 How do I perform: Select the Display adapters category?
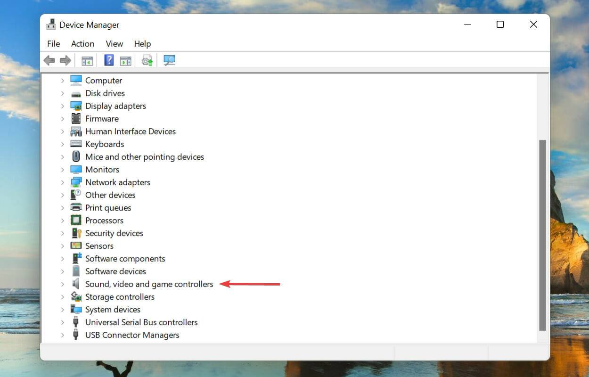[115, 106]
